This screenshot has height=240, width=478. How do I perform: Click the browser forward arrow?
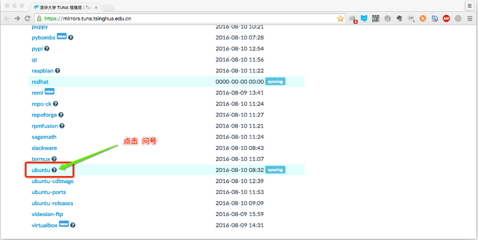pos(17,19)
